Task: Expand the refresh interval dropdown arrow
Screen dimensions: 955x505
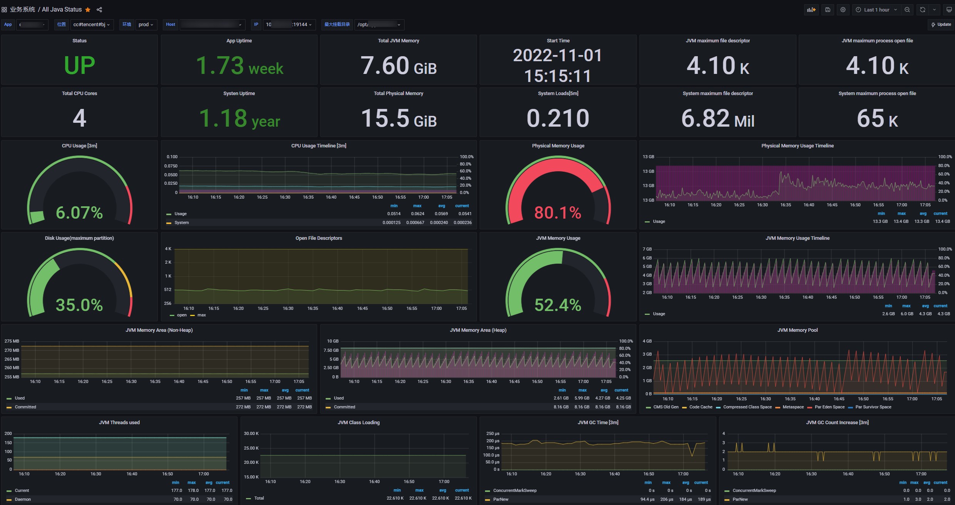Action: tap(934, 10)
